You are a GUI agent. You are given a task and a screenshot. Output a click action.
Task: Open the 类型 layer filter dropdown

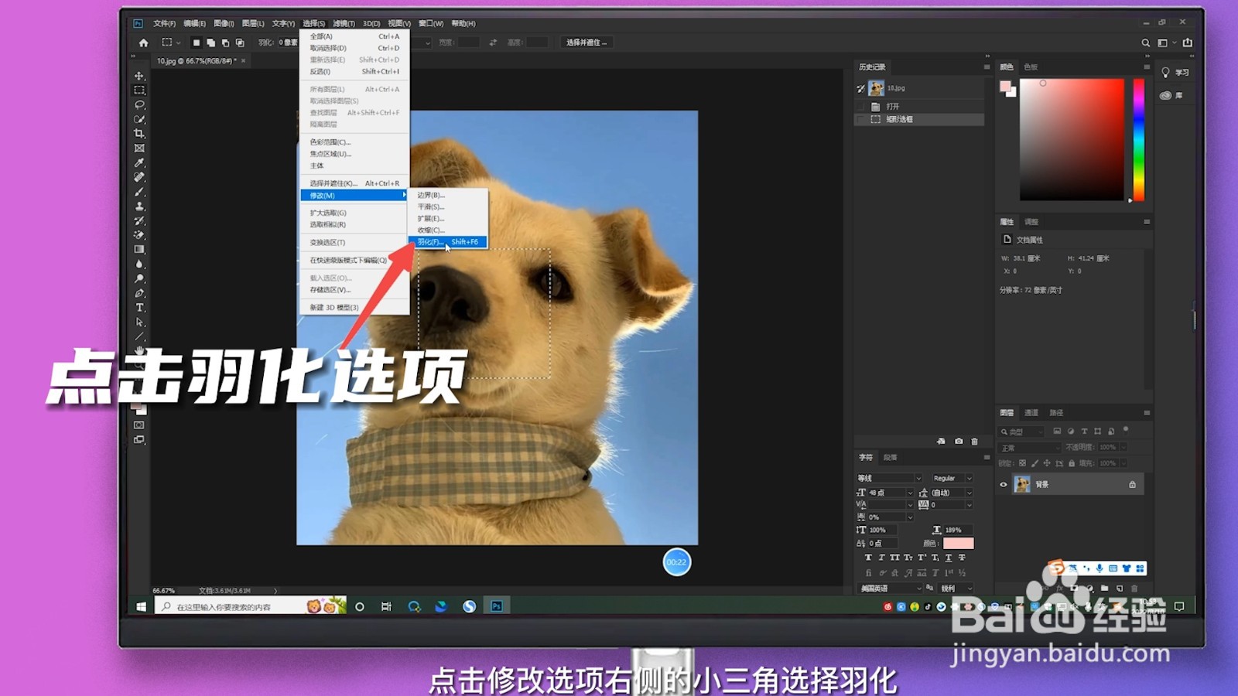click(1021, 432)
